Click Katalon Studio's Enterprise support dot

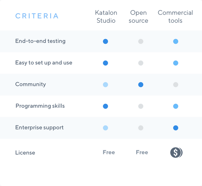[105, 128]
